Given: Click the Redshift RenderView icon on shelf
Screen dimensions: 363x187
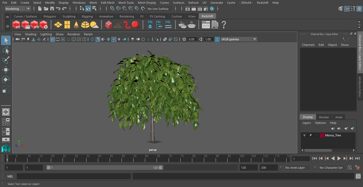Looking at the screenshot, I should coord(16,25).
